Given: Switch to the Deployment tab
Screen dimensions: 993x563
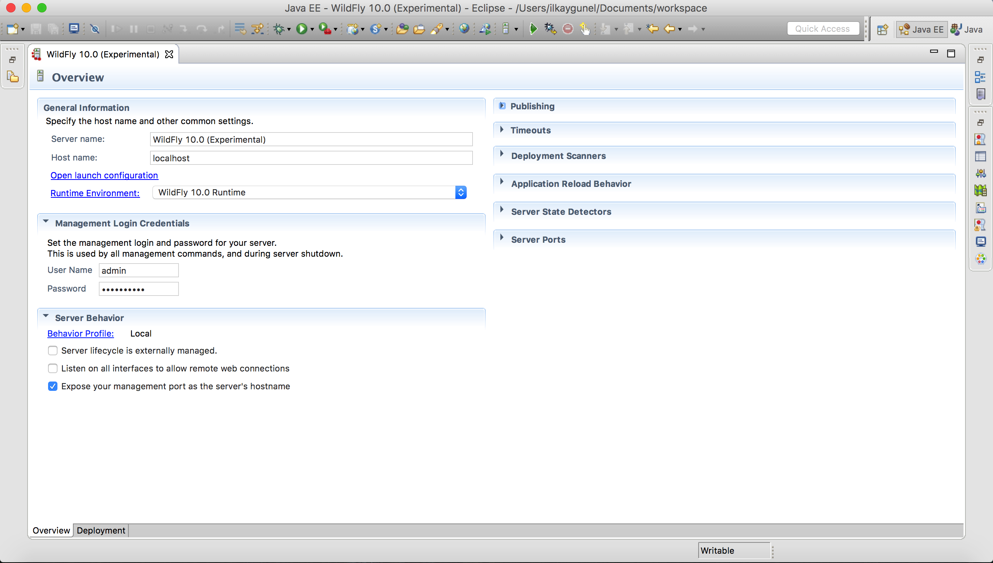Looking at the screenshot, I should pos(101,530).
